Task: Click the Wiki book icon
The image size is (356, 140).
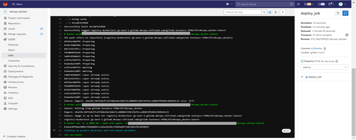Action: (5, 98)
